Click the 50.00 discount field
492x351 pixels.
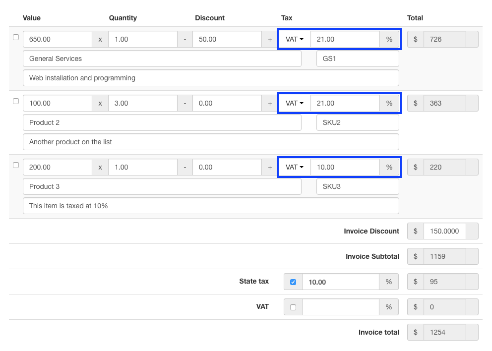point(227,39)
